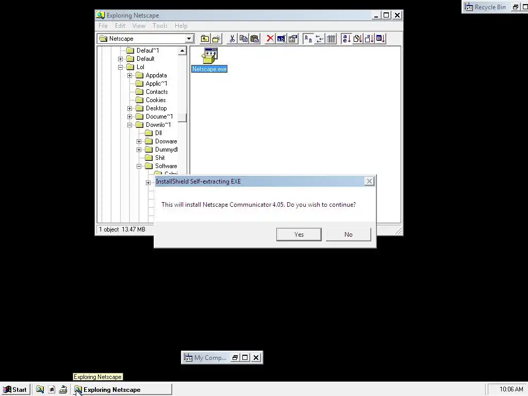Click the tree scrollbar up arrow
Viewport: 528px width, 396px height.
pyautogui.click(x=182, y=51)
